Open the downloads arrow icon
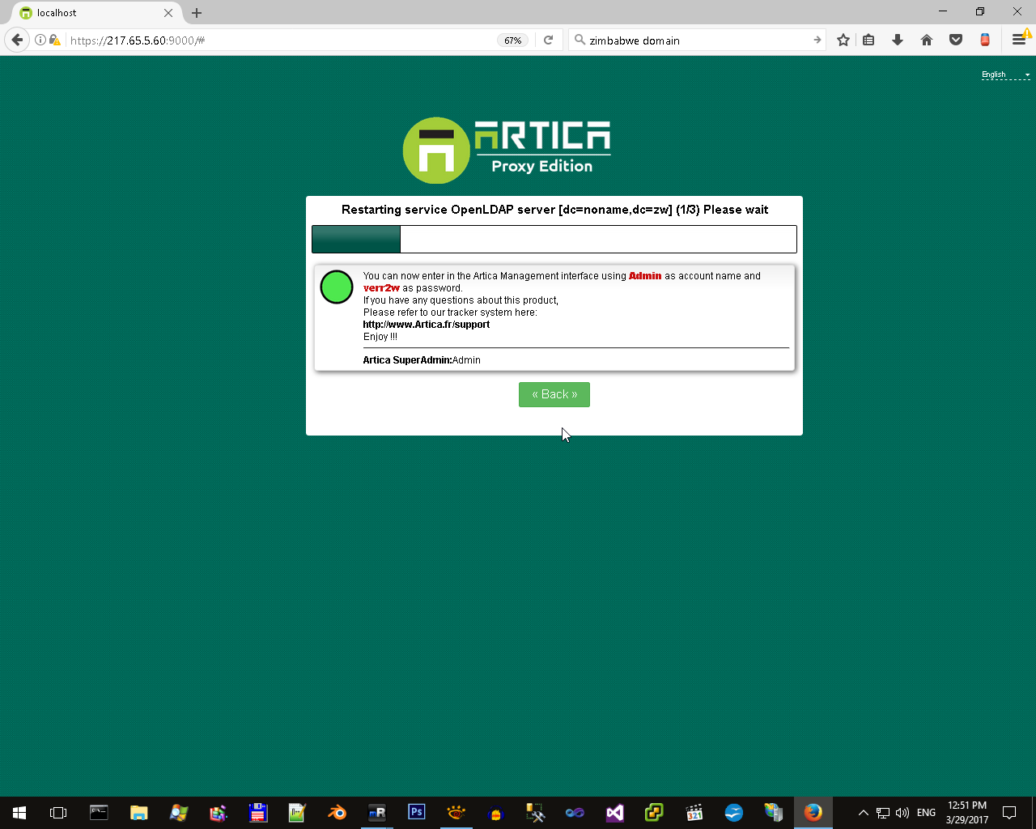The height and width of the screenshot is (829, 1036). [x=898, y=40]
